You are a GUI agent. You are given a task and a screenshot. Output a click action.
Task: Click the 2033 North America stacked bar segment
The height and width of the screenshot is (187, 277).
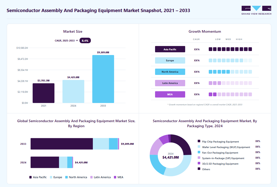tap(113, 144)
